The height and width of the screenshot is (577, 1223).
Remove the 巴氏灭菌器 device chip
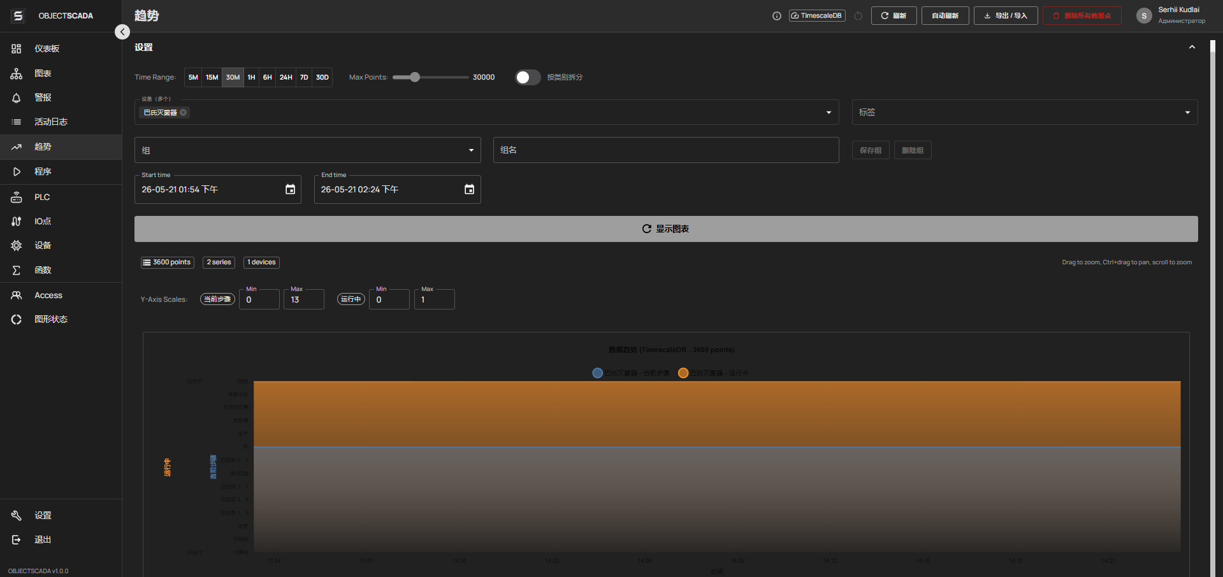click(x=184, y=113)
